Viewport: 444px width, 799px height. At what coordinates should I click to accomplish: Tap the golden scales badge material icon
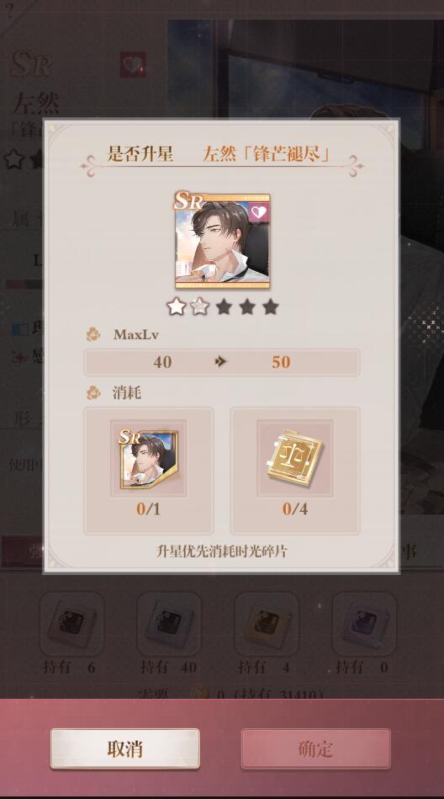tap(295, 457)
